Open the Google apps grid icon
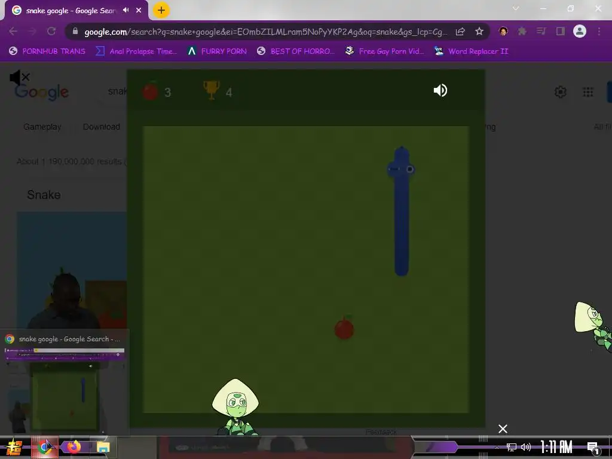 point(588,92)
